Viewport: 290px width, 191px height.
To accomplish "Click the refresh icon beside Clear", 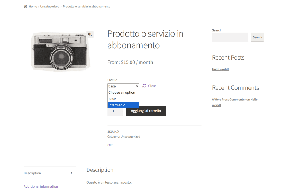I will [x=144, y=86].
